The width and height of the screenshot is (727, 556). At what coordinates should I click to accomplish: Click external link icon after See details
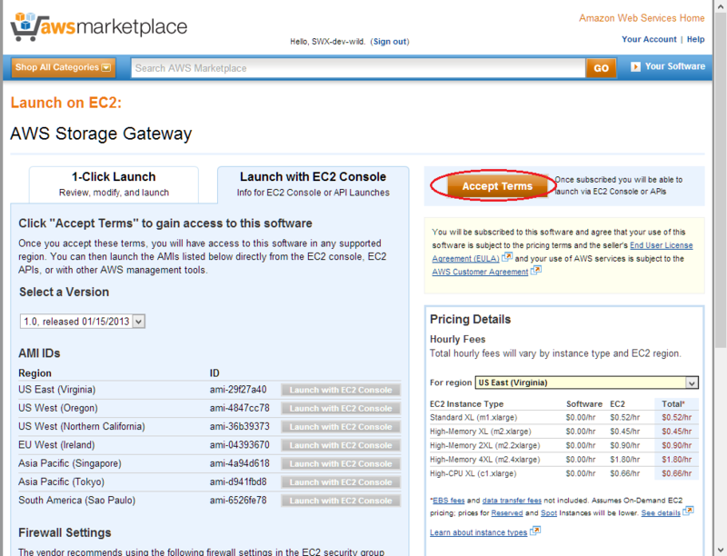coord(688,511)
